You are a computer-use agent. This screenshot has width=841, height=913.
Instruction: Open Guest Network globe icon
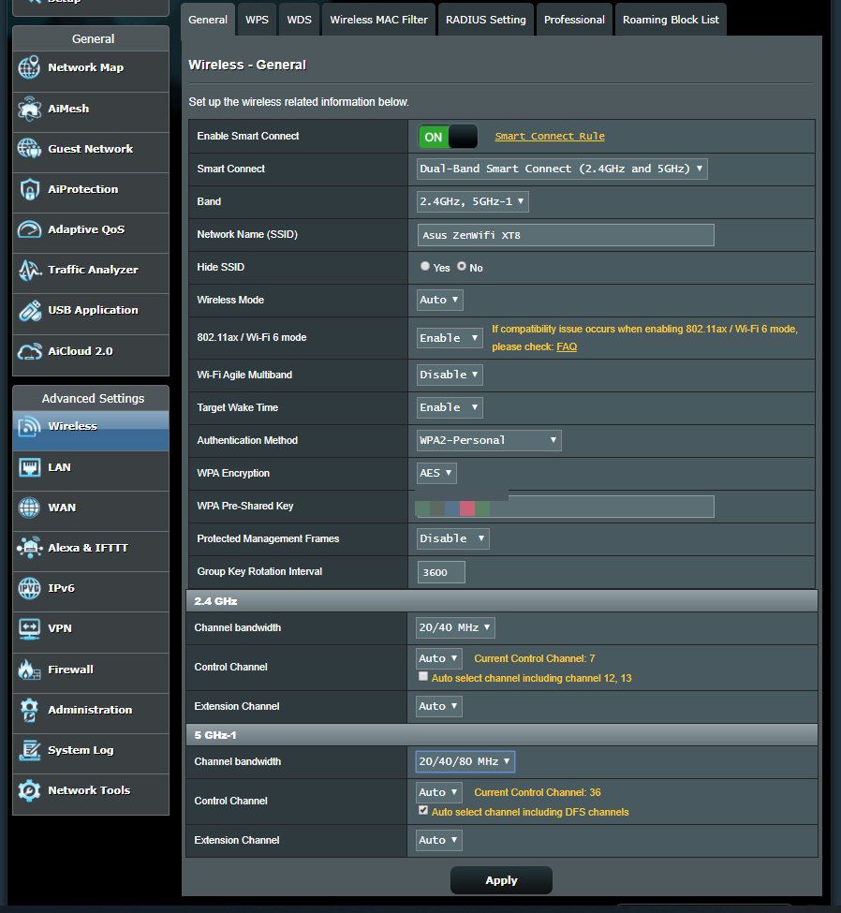point(29,149)
